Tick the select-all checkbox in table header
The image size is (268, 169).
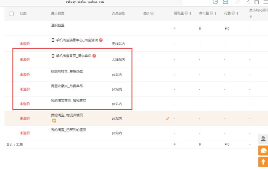11,14
